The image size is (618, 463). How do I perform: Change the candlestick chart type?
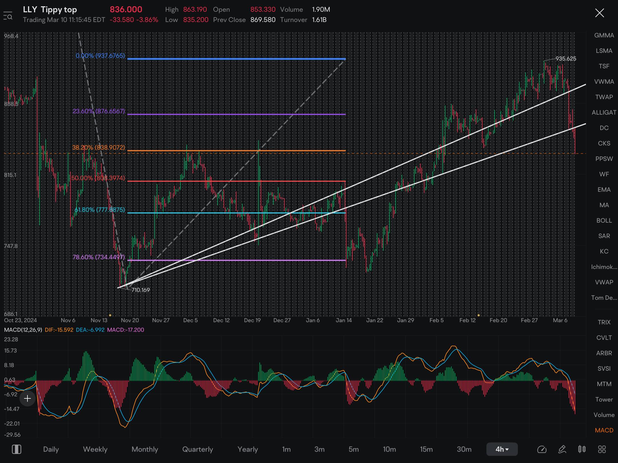click(582, 449)
